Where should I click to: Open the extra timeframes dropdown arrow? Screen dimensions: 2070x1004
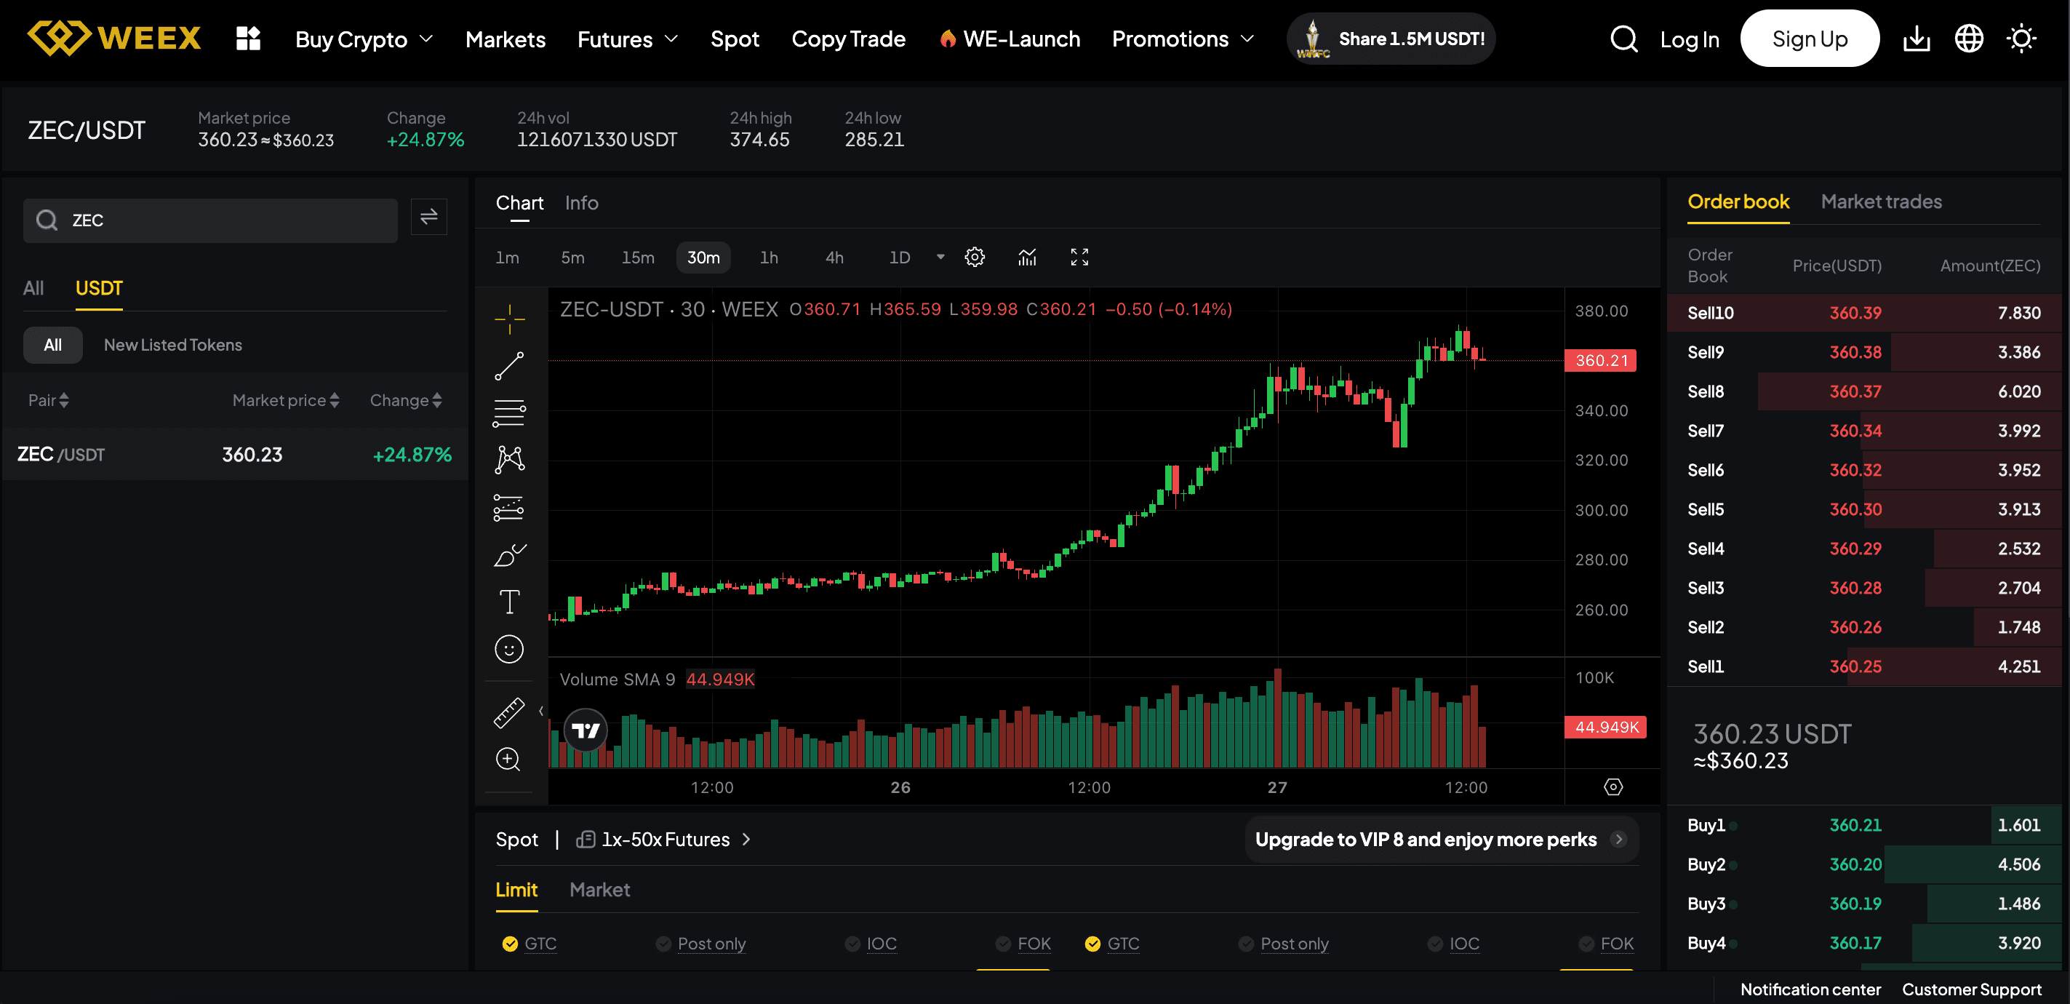940,258
